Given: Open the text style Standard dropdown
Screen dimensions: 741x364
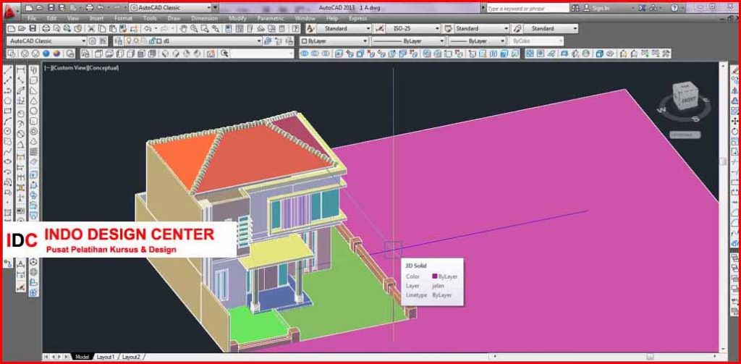Looking at the screenshot, I should pos(368,29).
